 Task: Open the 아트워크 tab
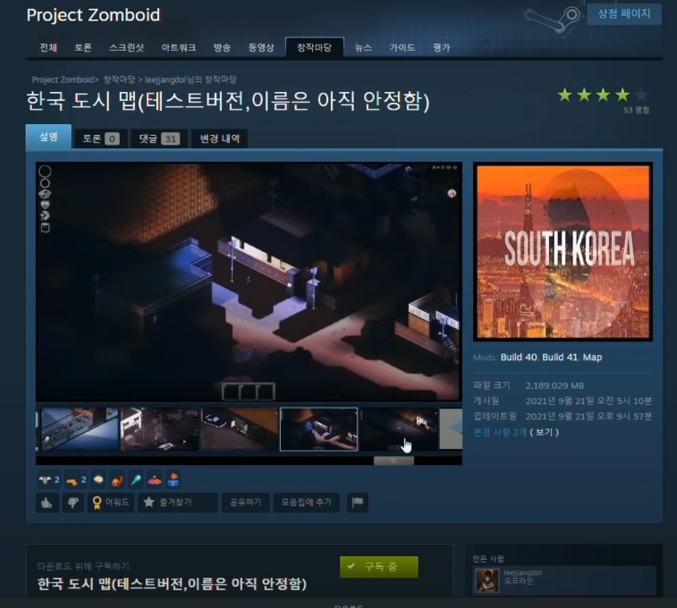tap(178, 48)
